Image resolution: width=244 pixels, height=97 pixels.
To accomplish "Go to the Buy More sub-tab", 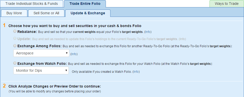I will pos(14,13).
